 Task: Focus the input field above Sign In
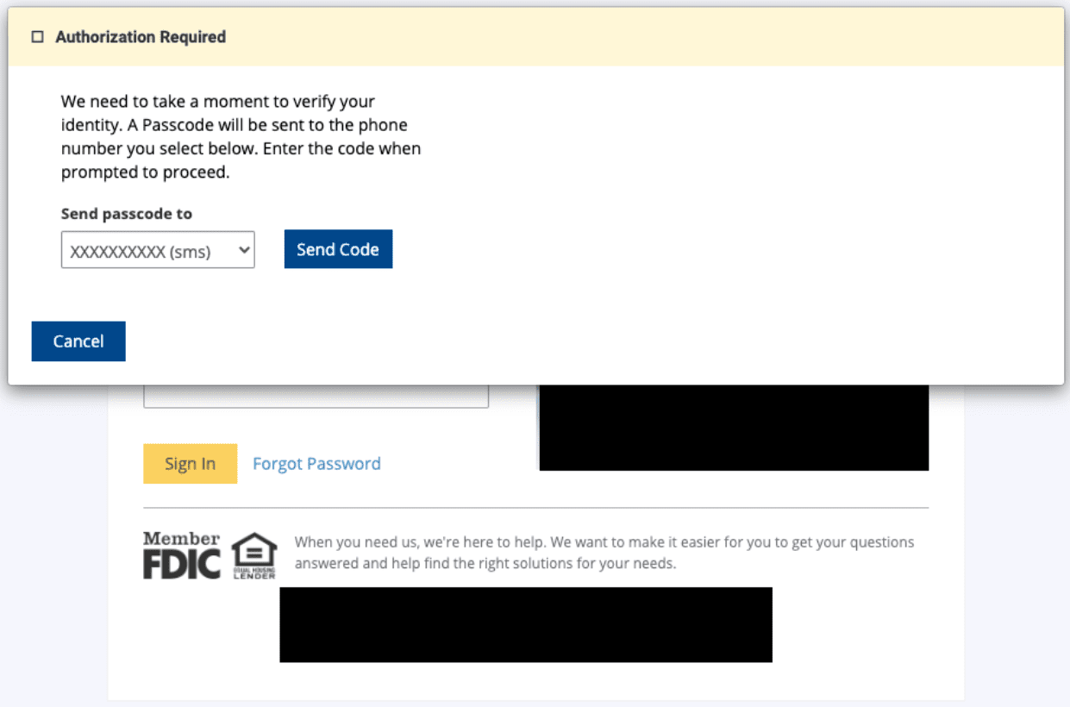tap(316, 397)
